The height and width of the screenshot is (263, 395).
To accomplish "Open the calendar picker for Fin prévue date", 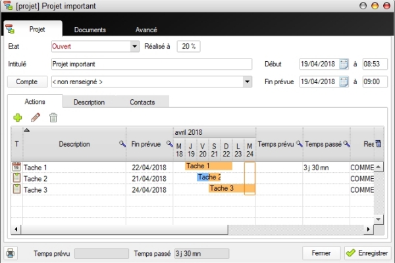I will coord(344,82).
